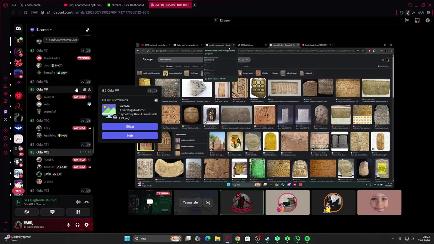Image resolution: width=434 pixels, height=244 pixels.
Task: Show hidden system tray icons chevron
Action: coord(393,239)
